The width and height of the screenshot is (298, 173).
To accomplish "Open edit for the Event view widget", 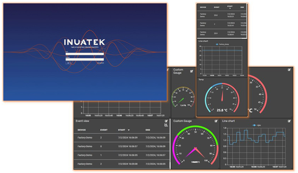I will (x=166, y=121).
